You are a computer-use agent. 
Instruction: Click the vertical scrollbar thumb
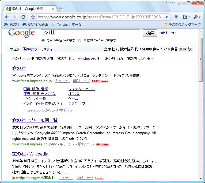point(201,59)
